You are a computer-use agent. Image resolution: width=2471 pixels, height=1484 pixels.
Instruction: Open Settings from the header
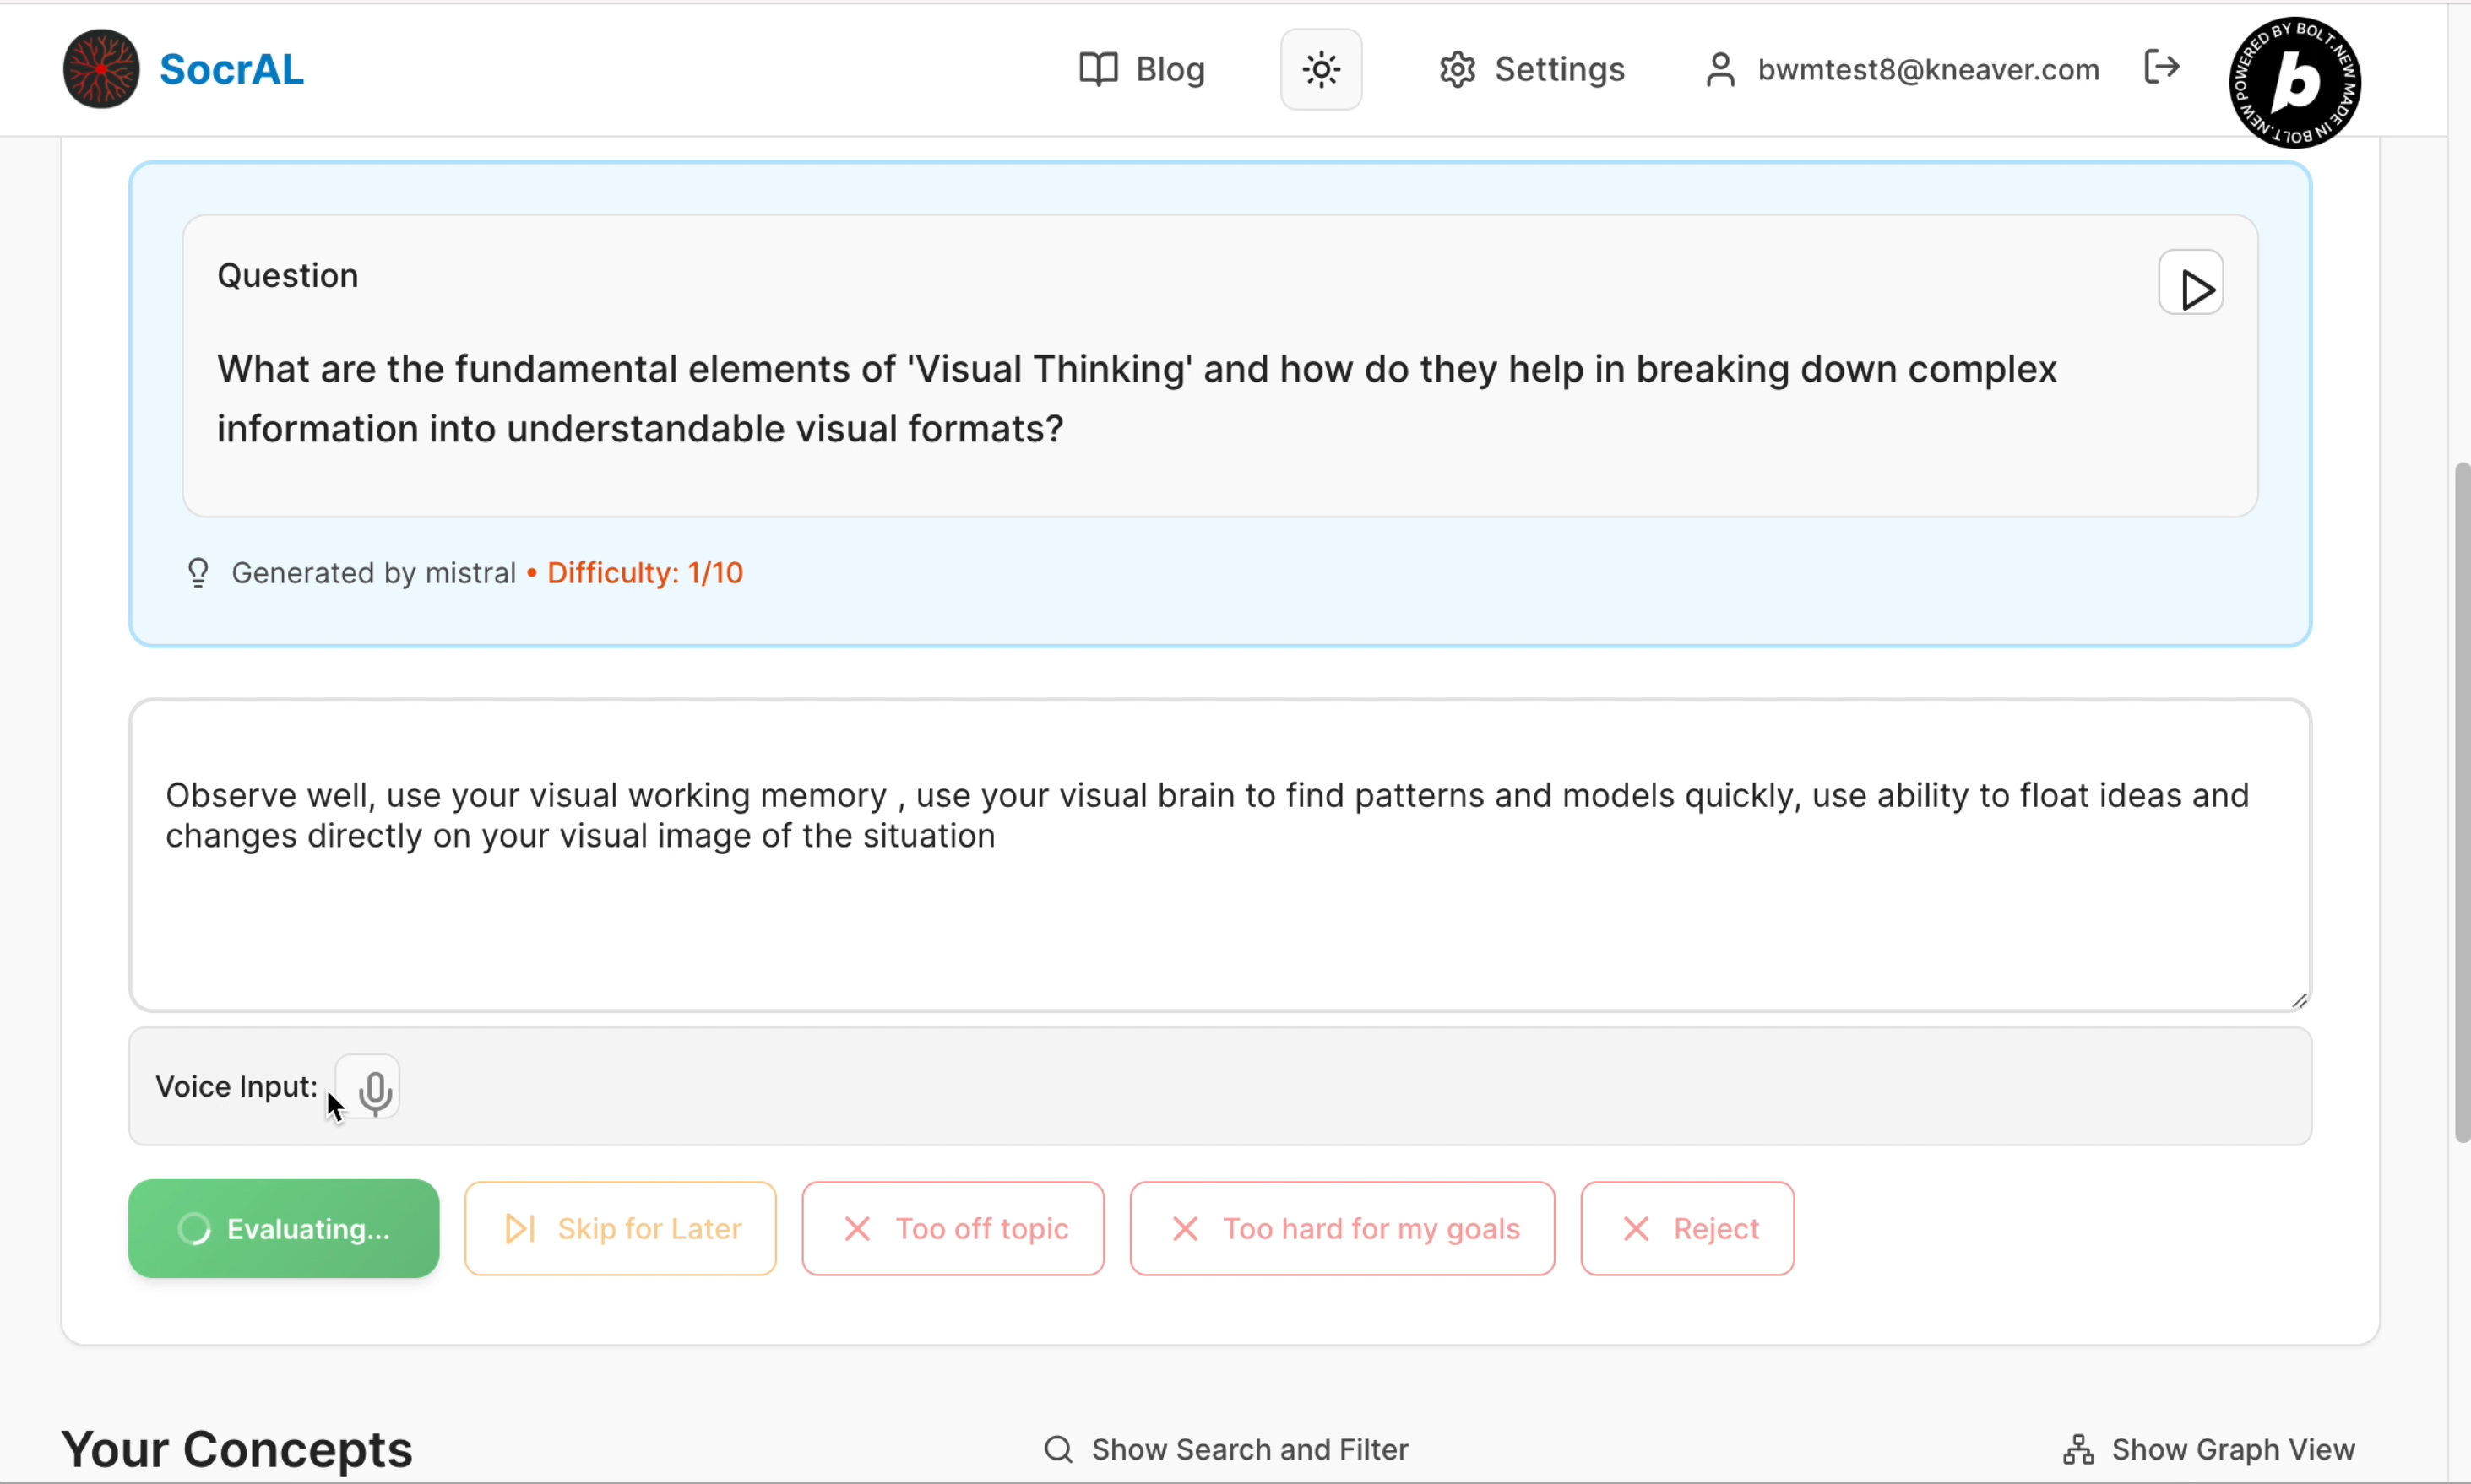click(1532, 69)
